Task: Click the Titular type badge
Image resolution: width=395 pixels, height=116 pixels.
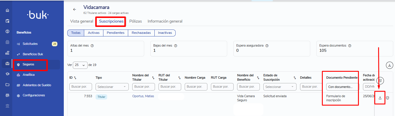Action: click(101, 97)
